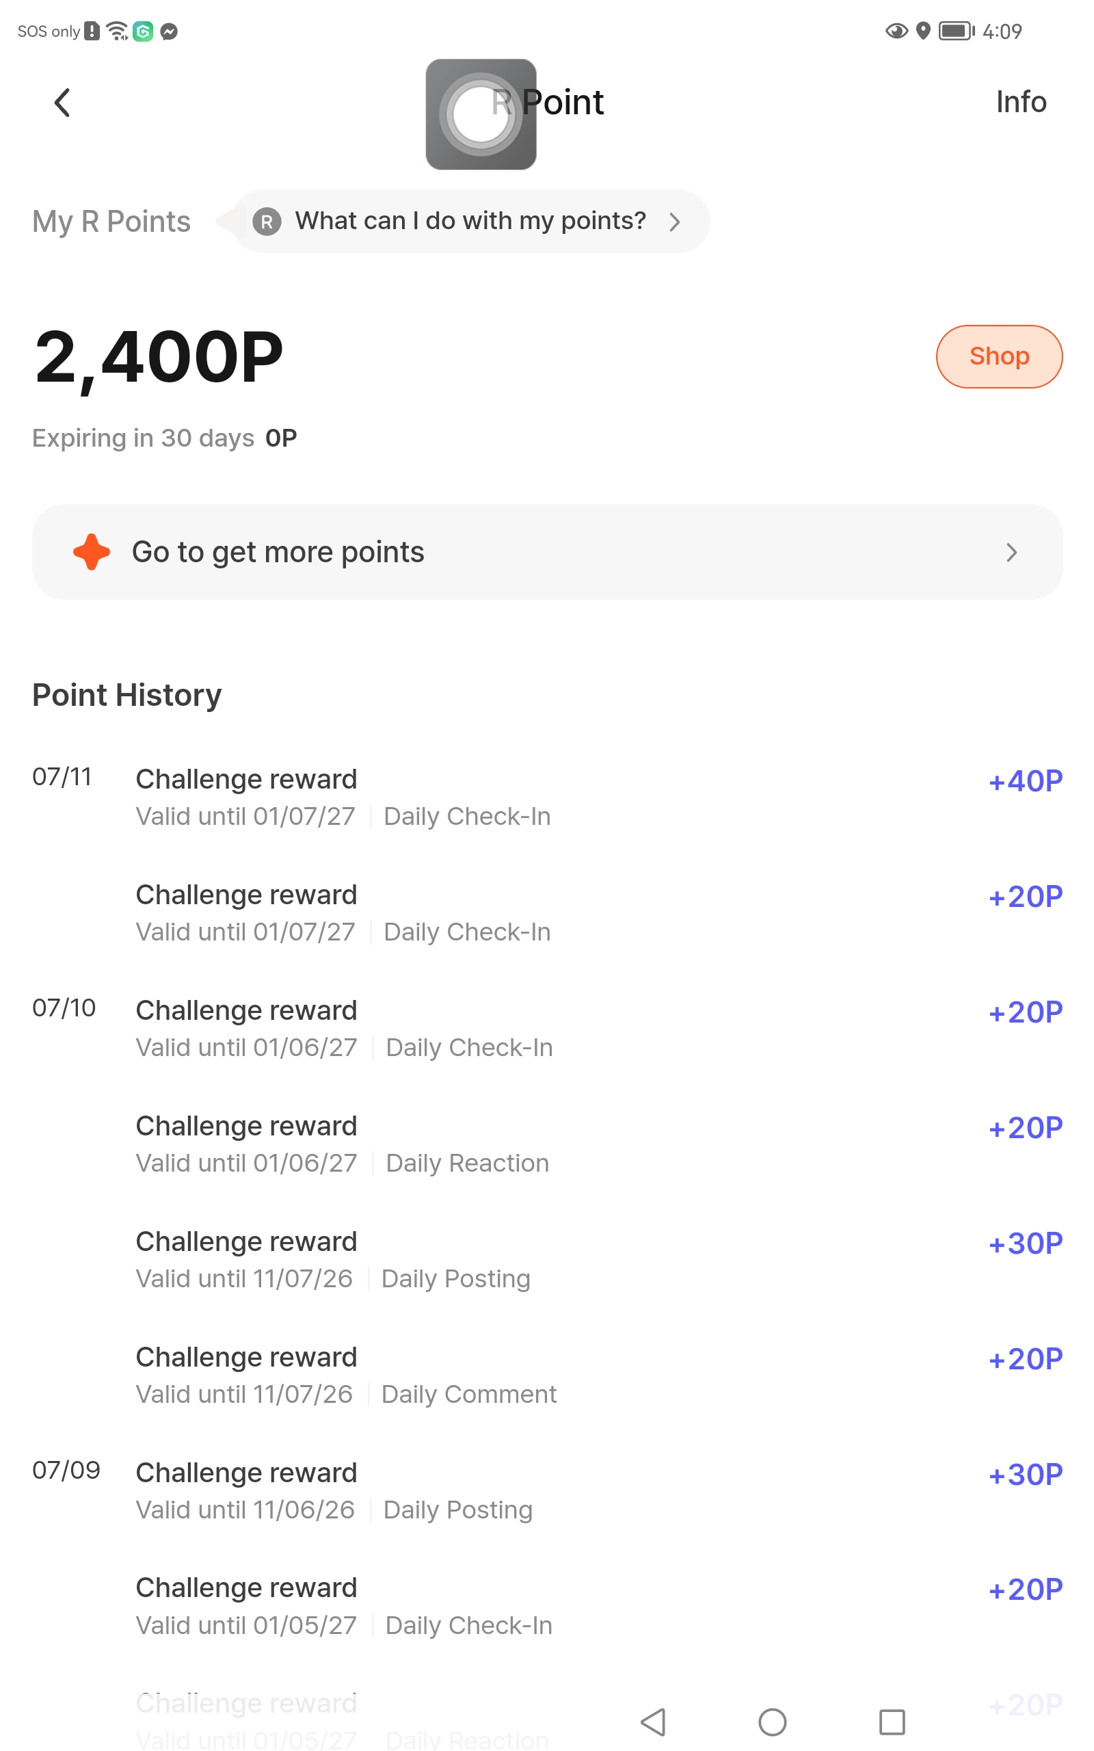Viewport: 1094px width, 1751px height.
Task: Select the My R Points label
Action: coord(111,222)
